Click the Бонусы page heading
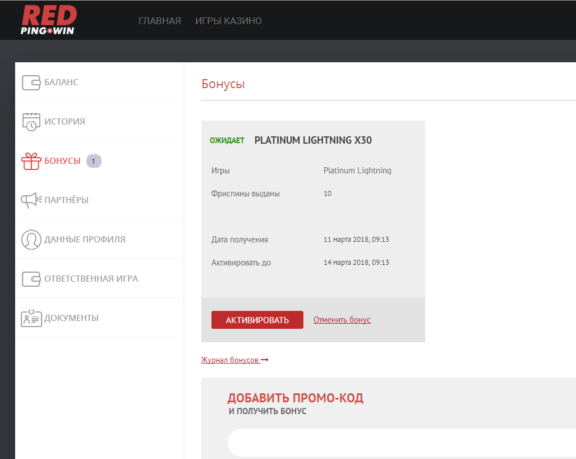Image resolution: width=576 pixels, height=459 pixels. tap(223, 84)
